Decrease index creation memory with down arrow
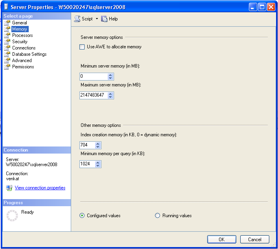This screenshot has width=278, height=249. pyautogui.click(x=98, y=146)
